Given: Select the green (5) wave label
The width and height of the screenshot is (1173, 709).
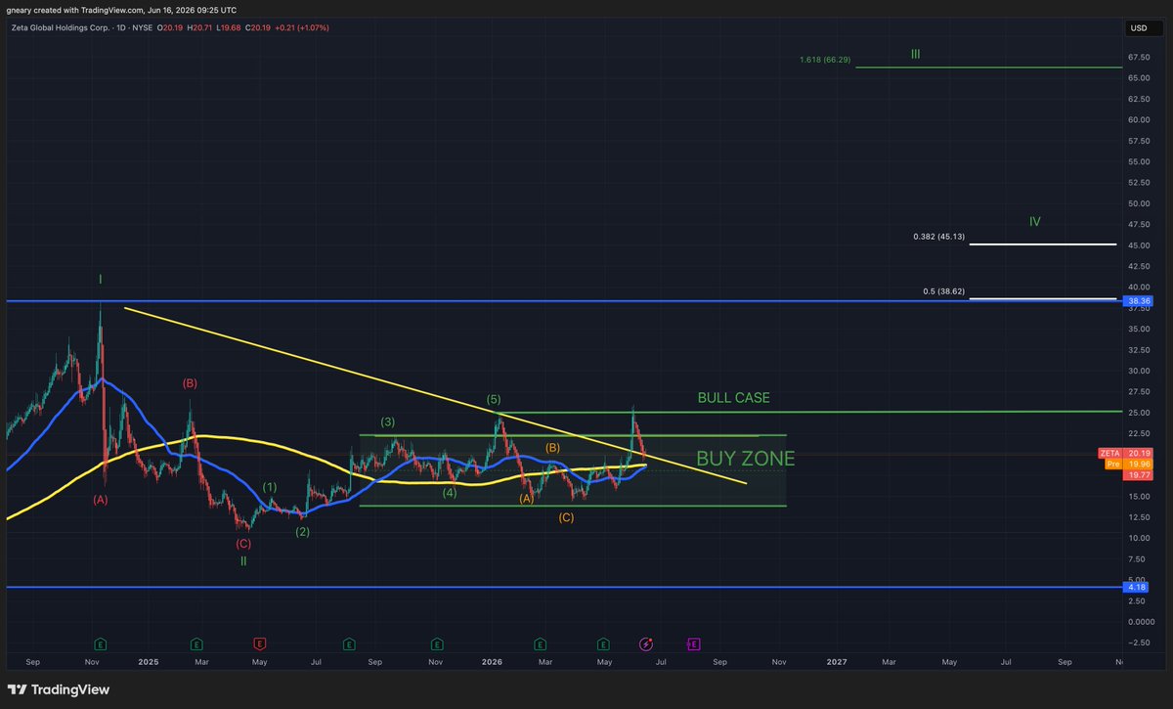Looking at the screenshot, I should [494, 399].
